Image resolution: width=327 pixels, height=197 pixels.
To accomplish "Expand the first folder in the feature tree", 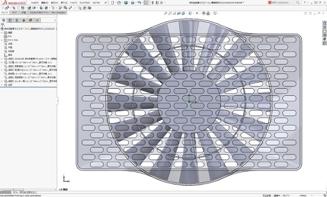I will (2, 33).
